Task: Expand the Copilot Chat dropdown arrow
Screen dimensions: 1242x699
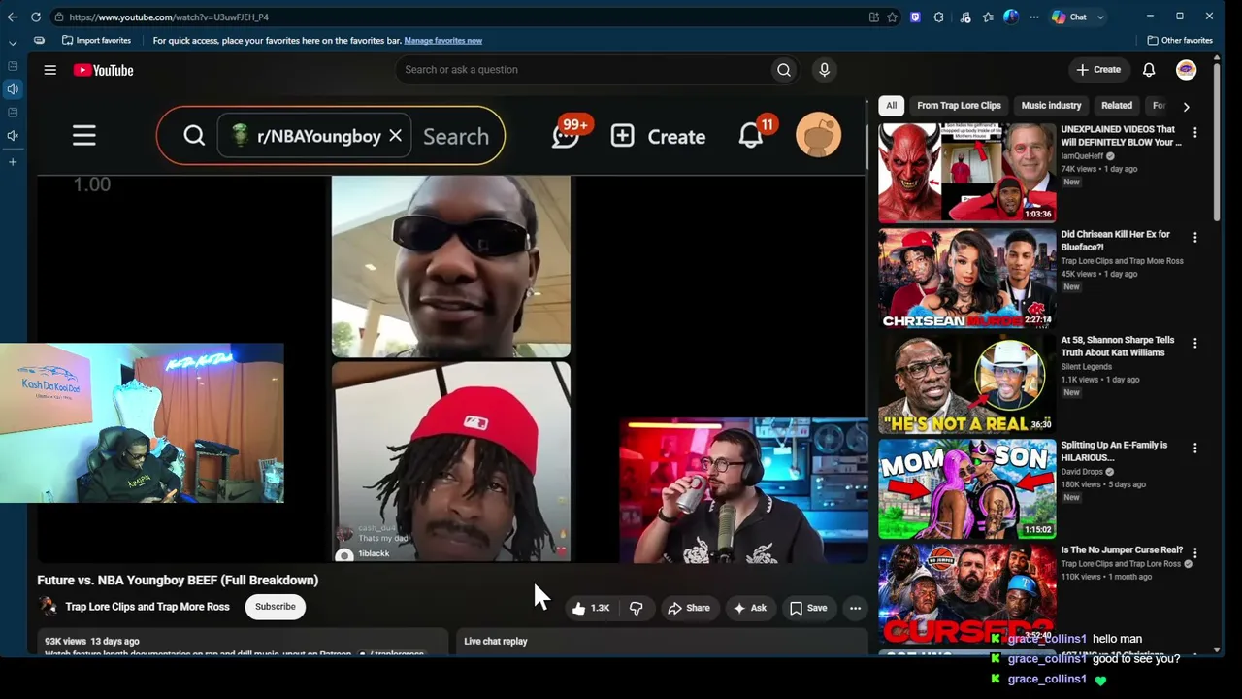Action: click(1100, 17)
